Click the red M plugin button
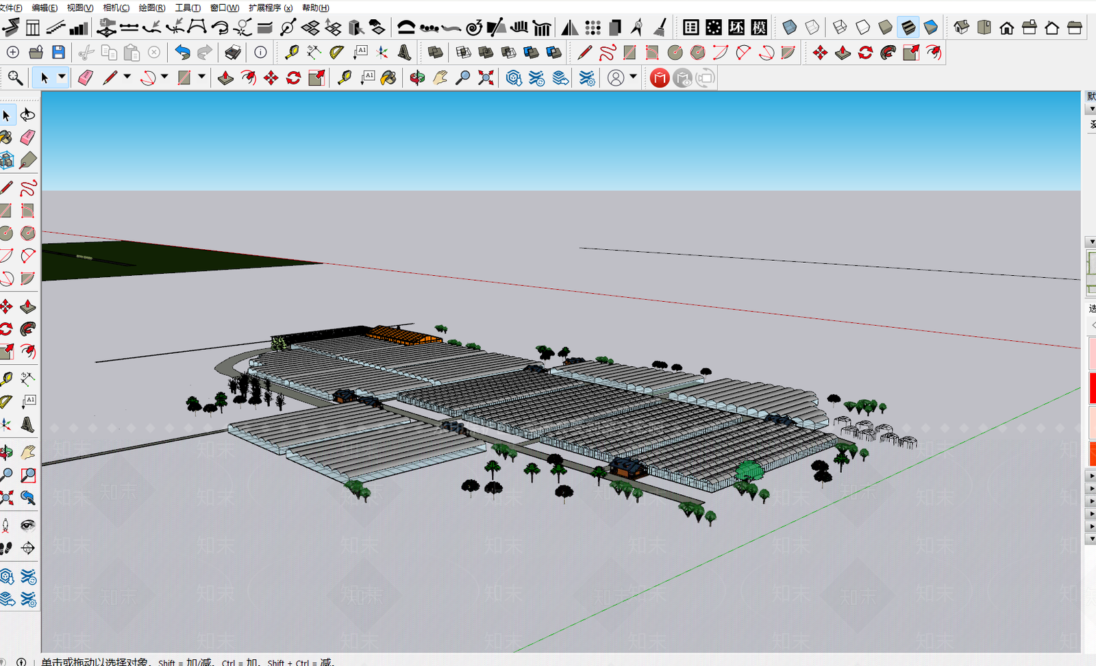Viewport: 1096px width, 666px height. (660, 78)
